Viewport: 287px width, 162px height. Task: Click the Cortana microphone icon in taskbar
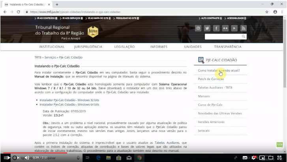78,158
